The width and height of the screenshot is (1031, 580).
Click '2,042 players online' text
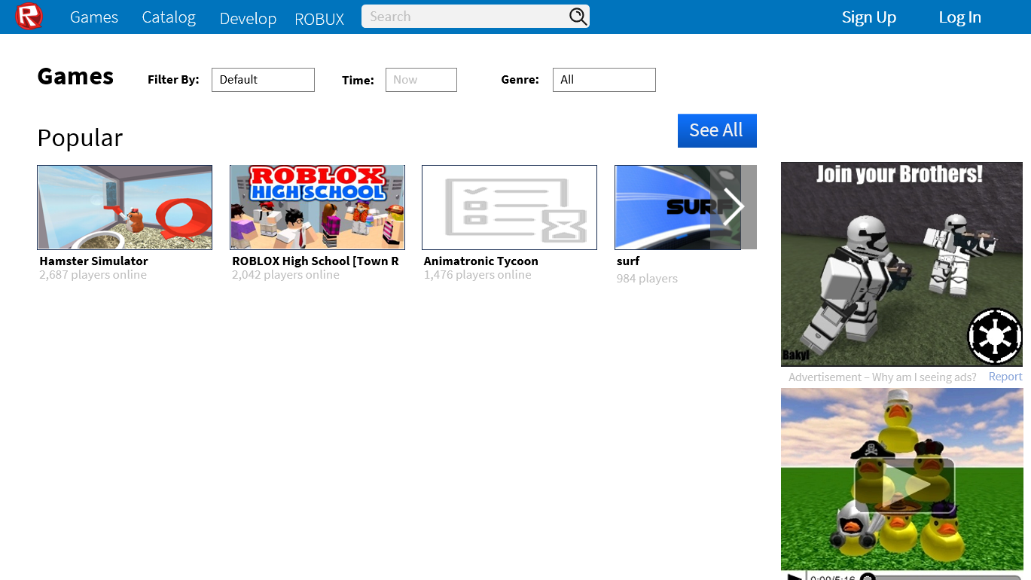click(x=285, y=275)
